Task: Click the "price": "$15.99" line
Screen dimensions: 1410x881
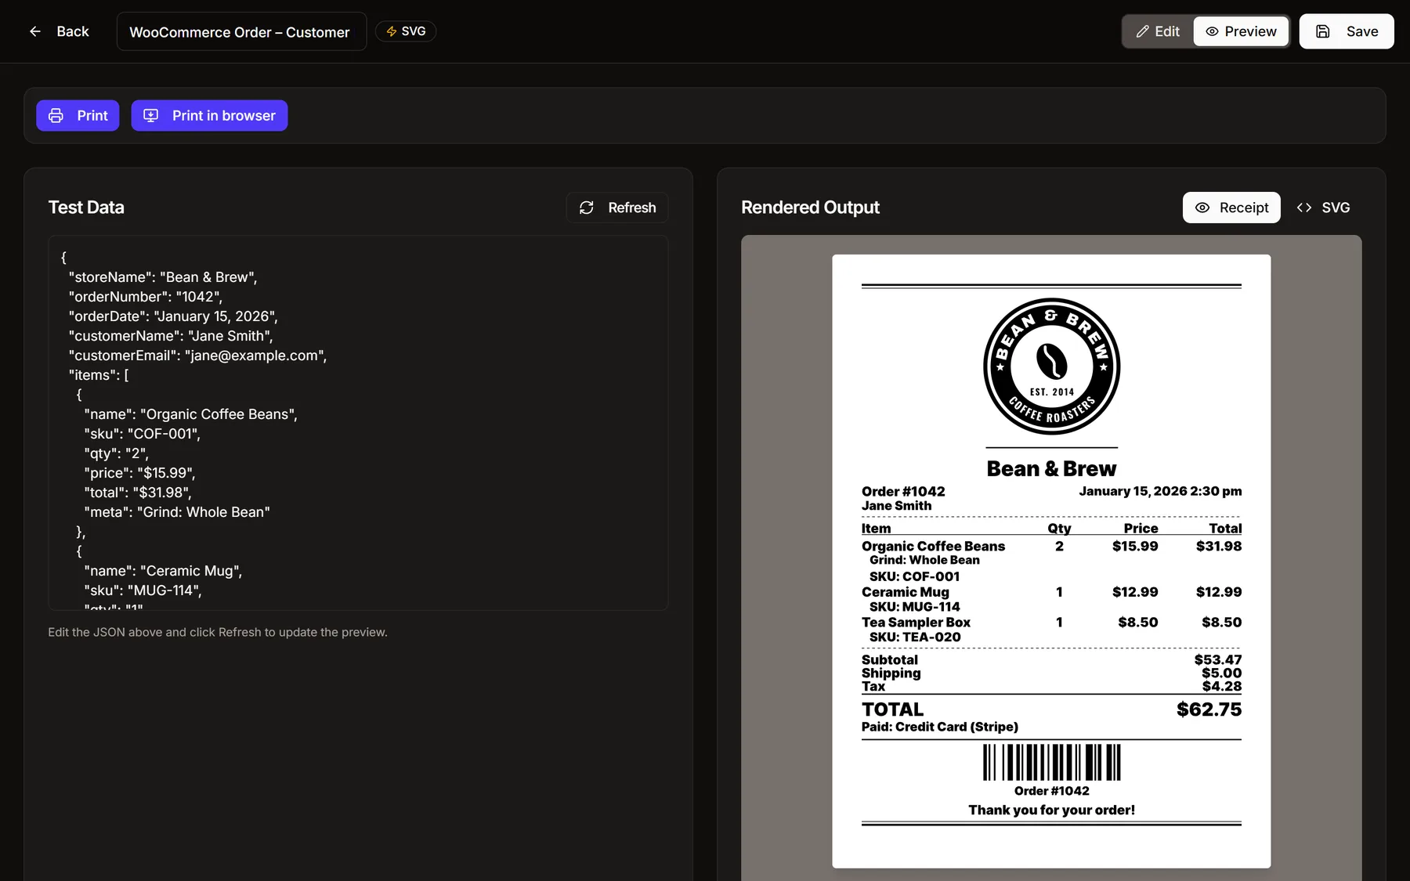Action: pos(139,473)
